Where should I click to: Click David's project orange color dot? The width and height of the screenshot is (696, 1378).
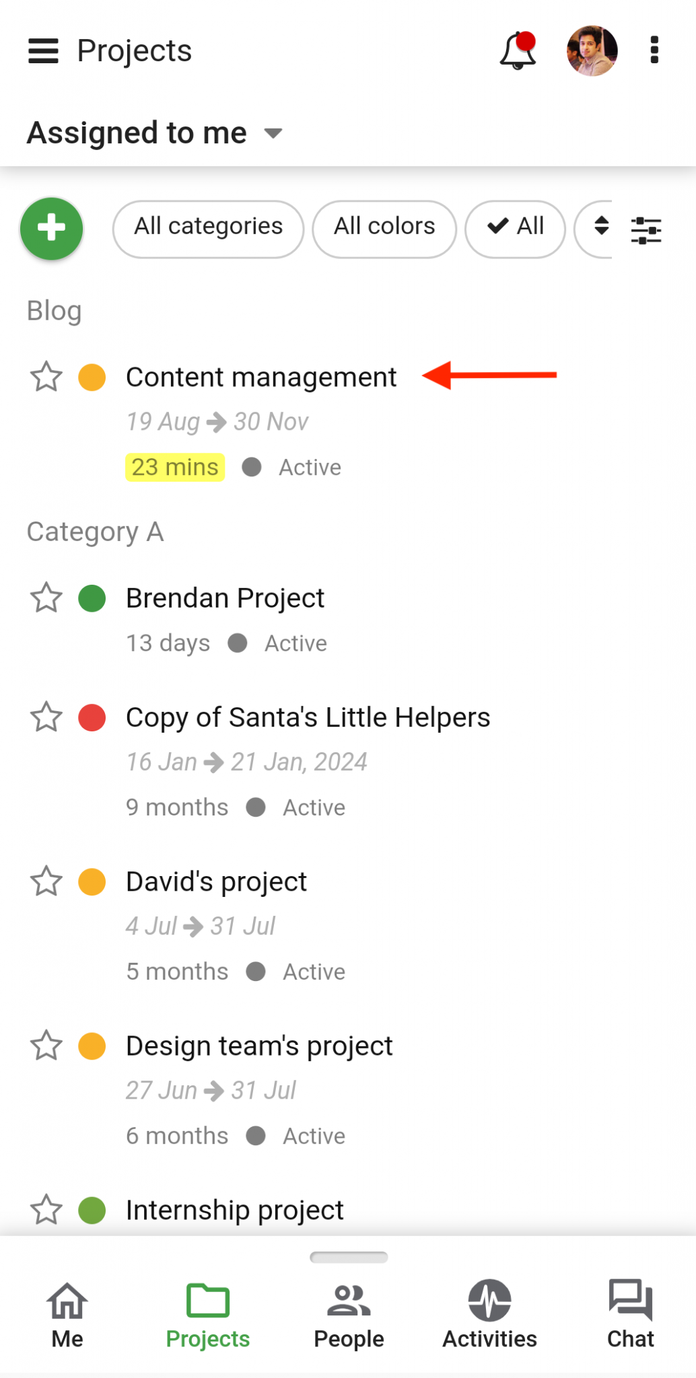(92, 881)
